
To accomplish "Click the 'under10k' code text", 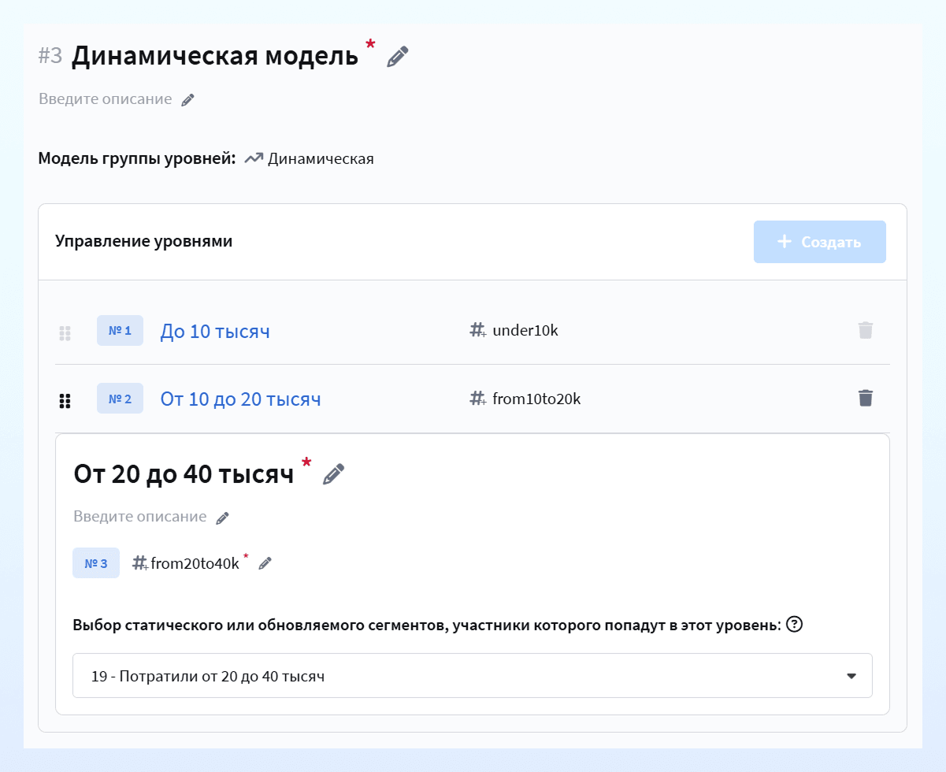I will click(525, 331).
